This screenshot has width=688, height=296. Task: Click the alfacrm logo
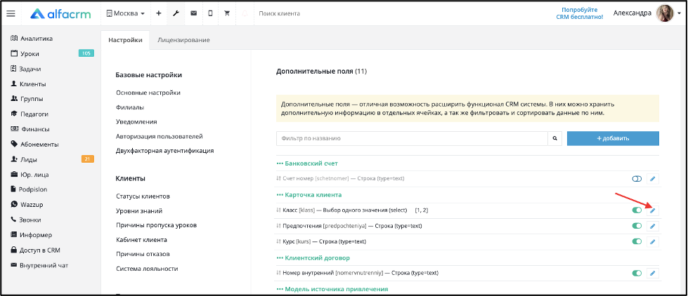click(x=60, y=13)
